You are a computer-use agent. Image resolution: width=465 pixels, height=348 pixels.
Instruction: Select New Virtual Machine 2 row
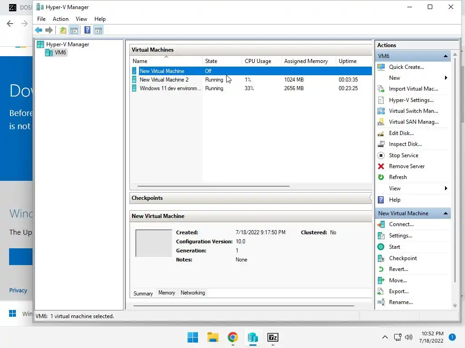pos(251,80)
